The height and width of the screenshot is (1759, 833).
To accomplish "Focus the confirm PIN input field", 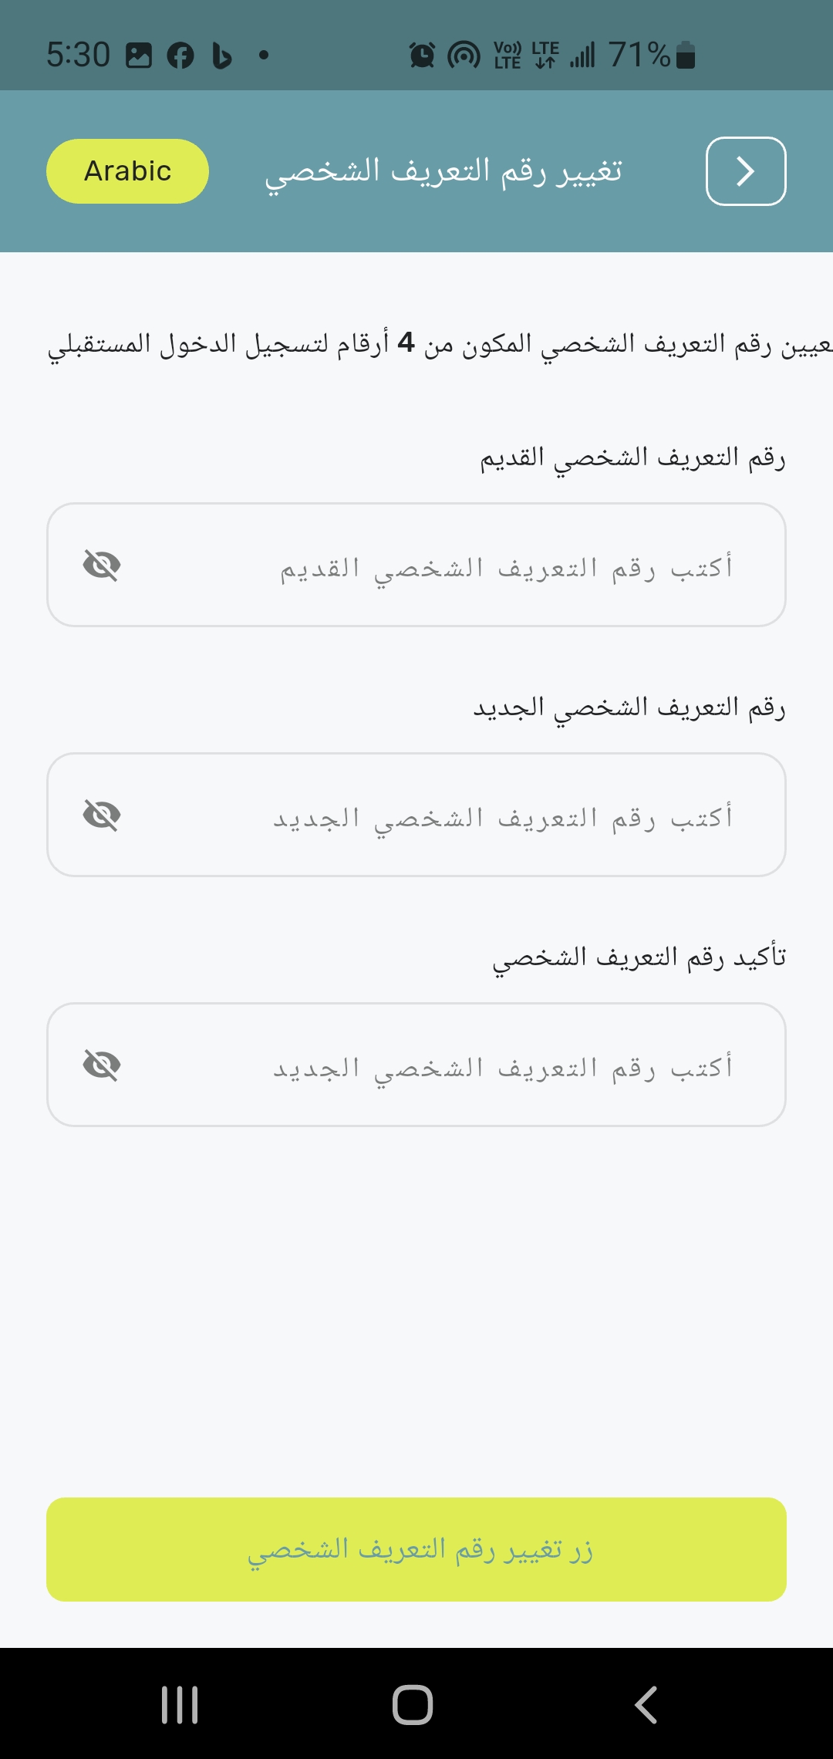I will coord(463,1065).
